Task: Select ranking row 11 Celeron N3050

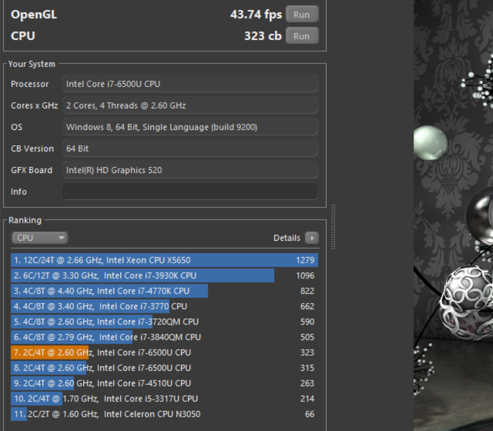Action: pyautogui.click(x=165, y=414)
